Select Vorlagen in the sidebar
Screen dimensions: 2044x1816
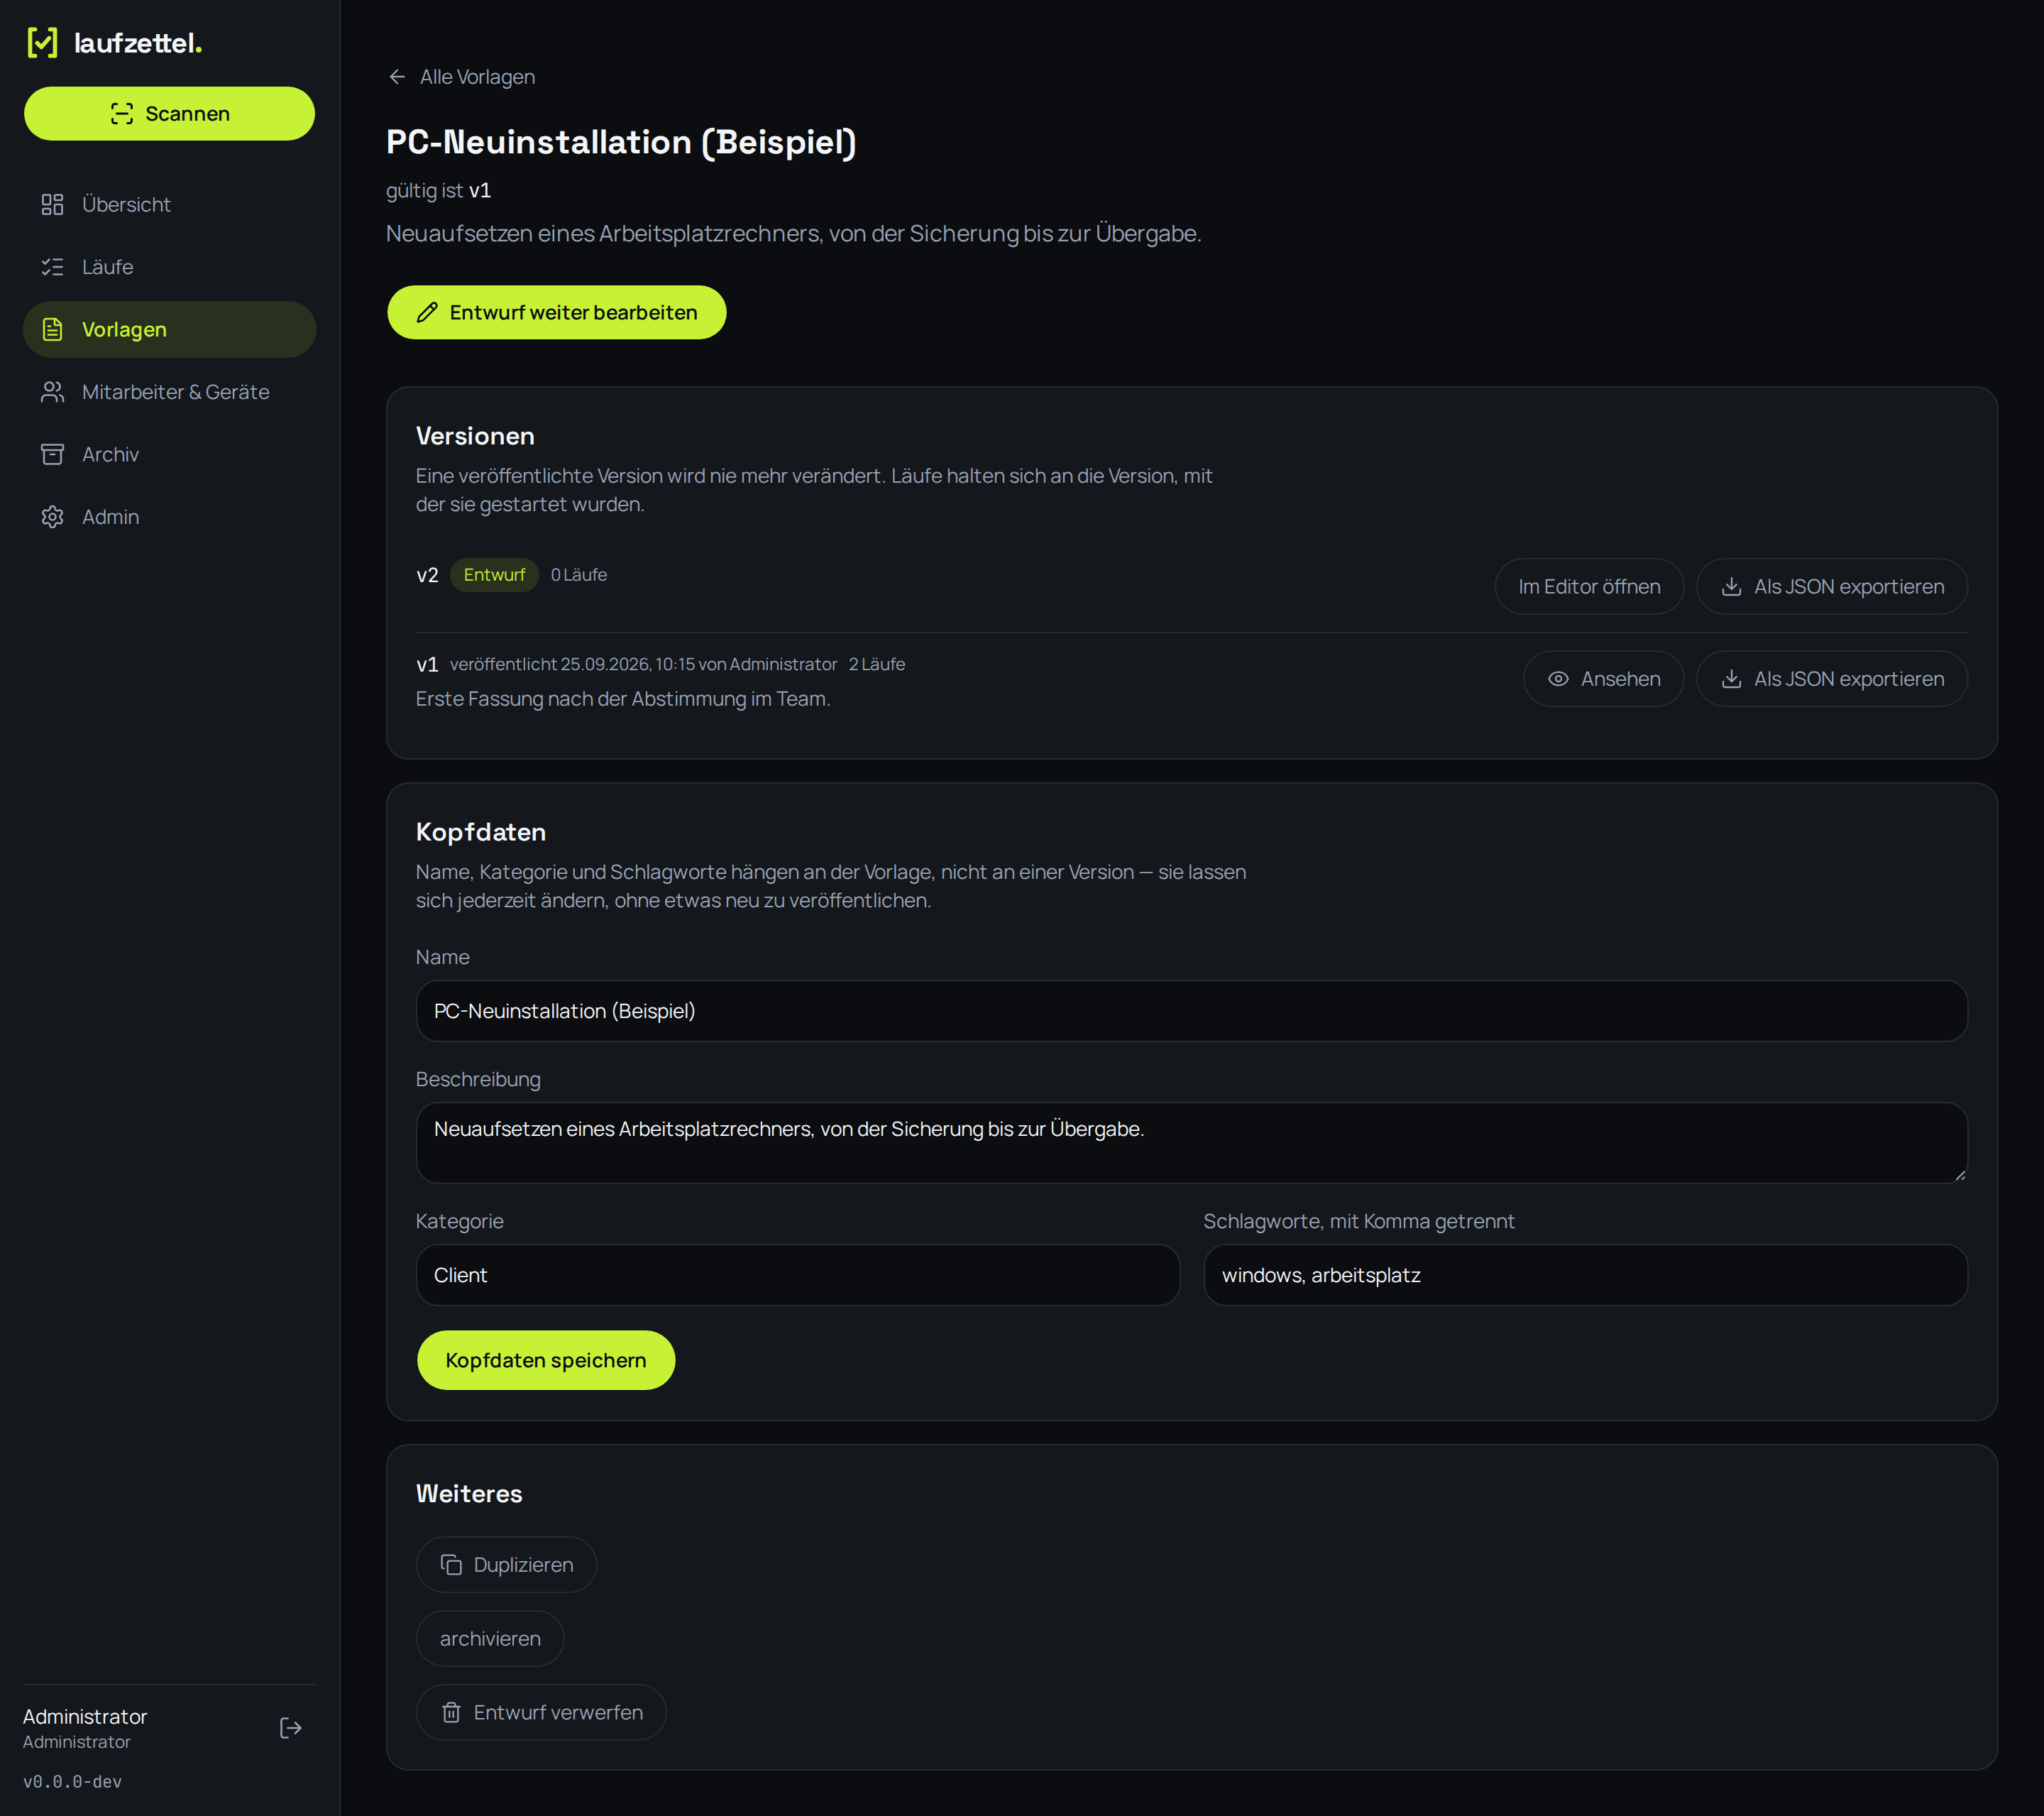(x=169, y=329)
